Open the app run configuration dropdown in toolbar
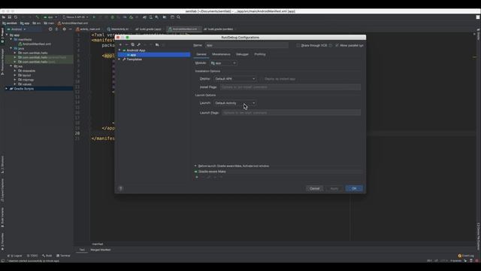Viewport: 481px width, 271px height. tap(50, 17)
